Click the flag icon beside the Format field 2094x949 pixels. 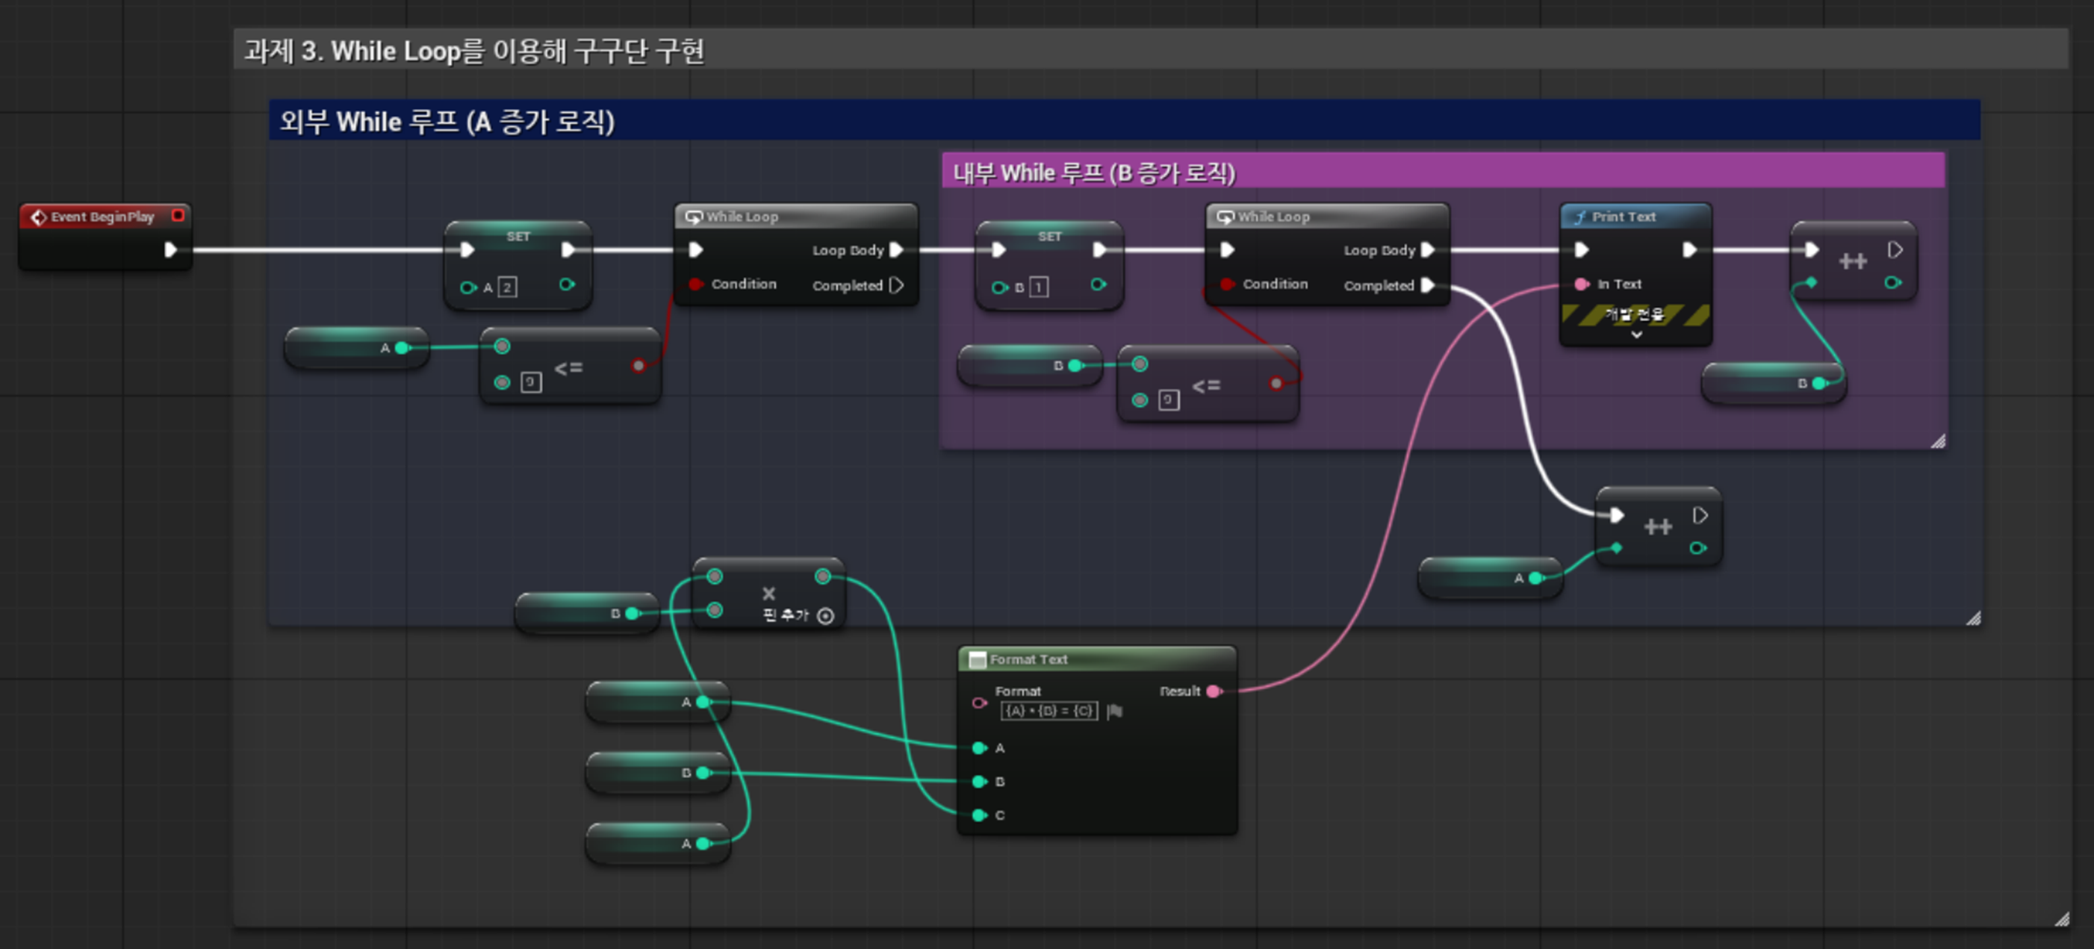[1114, 711]
